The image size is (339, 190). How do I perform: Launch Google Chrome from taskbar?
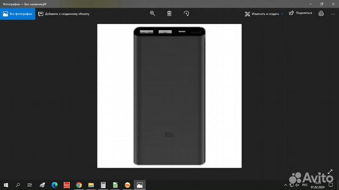(79, 185)
